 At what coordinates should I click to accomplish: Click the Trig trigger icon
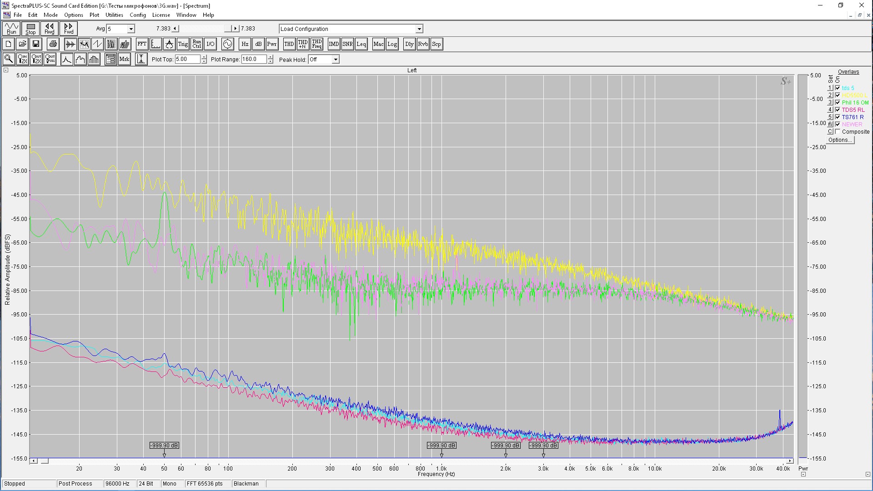(183, 44)
